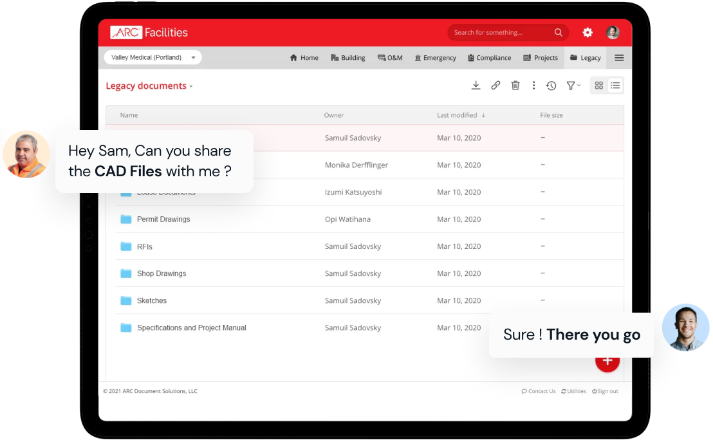
Task: Select owner 'Izumi Katsuyoshi' cell
Action: [353, 192]
